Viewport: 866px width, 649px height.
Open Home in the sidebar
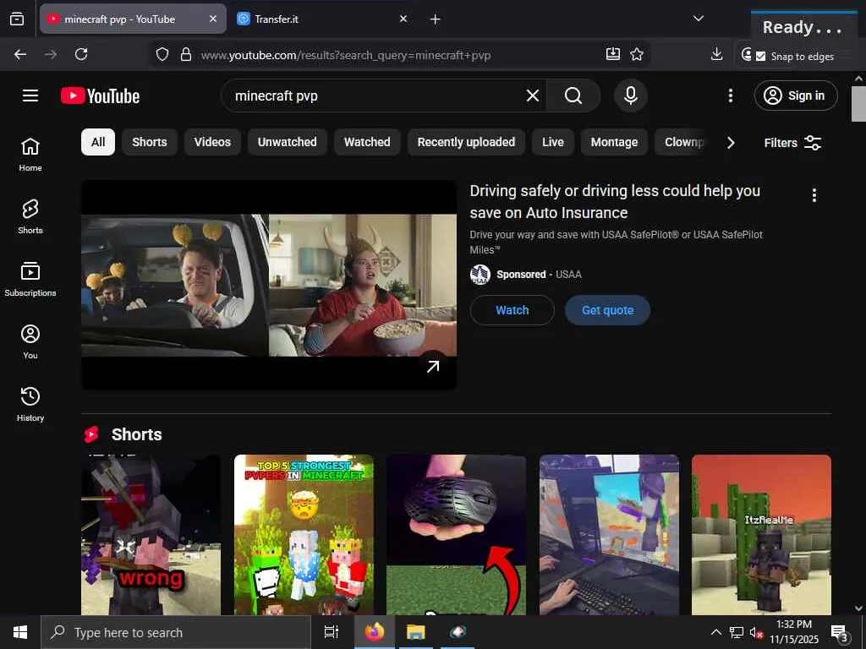point(30,155)
